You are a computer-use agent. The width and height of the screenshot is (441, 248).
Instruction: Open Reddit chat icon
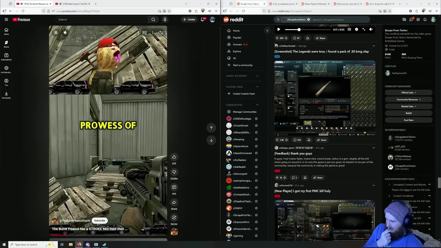[411, 20]
